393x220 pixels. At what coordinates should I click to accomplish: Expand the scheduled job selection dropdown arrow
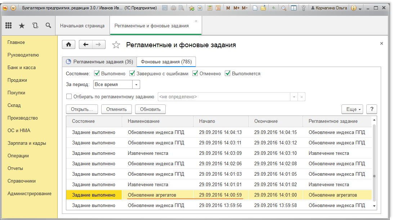[294, 97]
